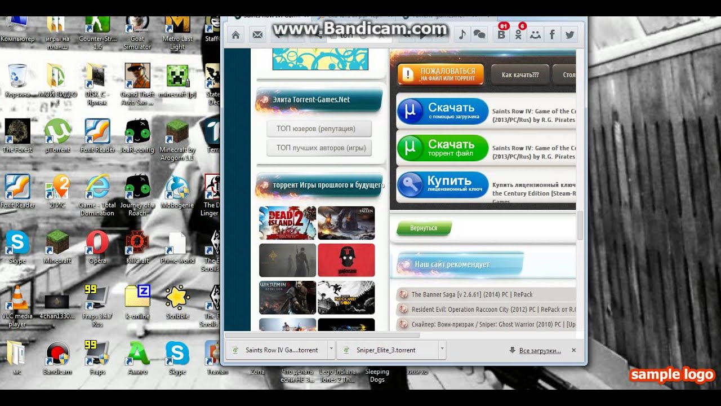Click the browser vertical scrollbar thumb

[x=580, y=226]
